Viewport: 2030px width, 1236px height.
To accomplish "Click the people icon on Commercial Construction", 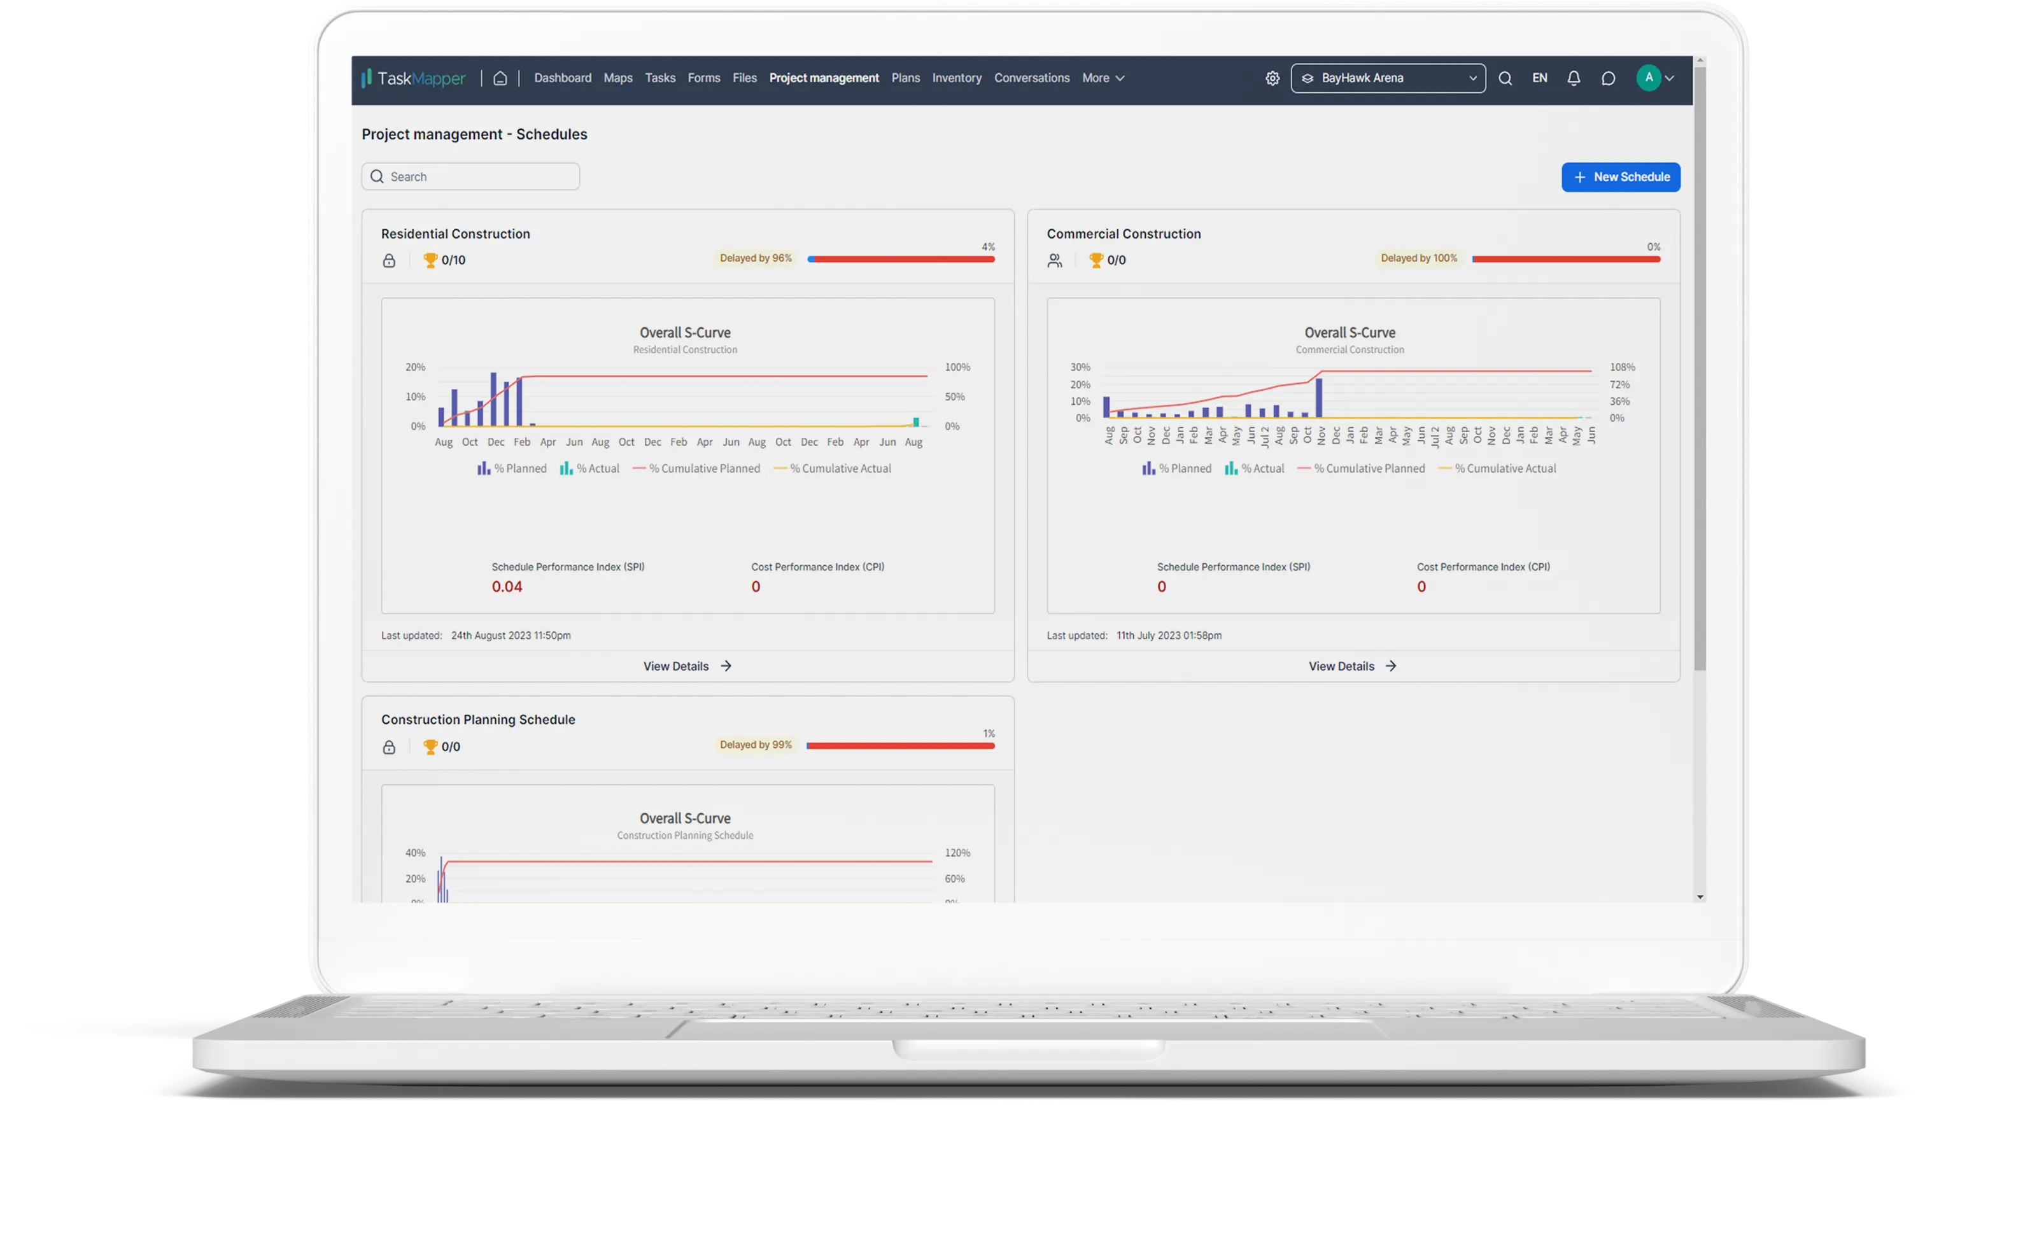I will pyautogui.click(x=1055, y=260).
